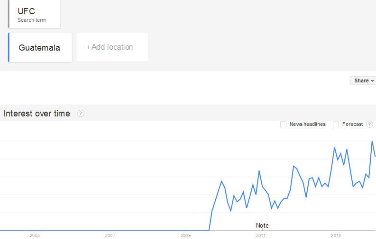This screenshot has height=239, width=376.
Task: Open the Guatemala location card
Action: [40, 47]
